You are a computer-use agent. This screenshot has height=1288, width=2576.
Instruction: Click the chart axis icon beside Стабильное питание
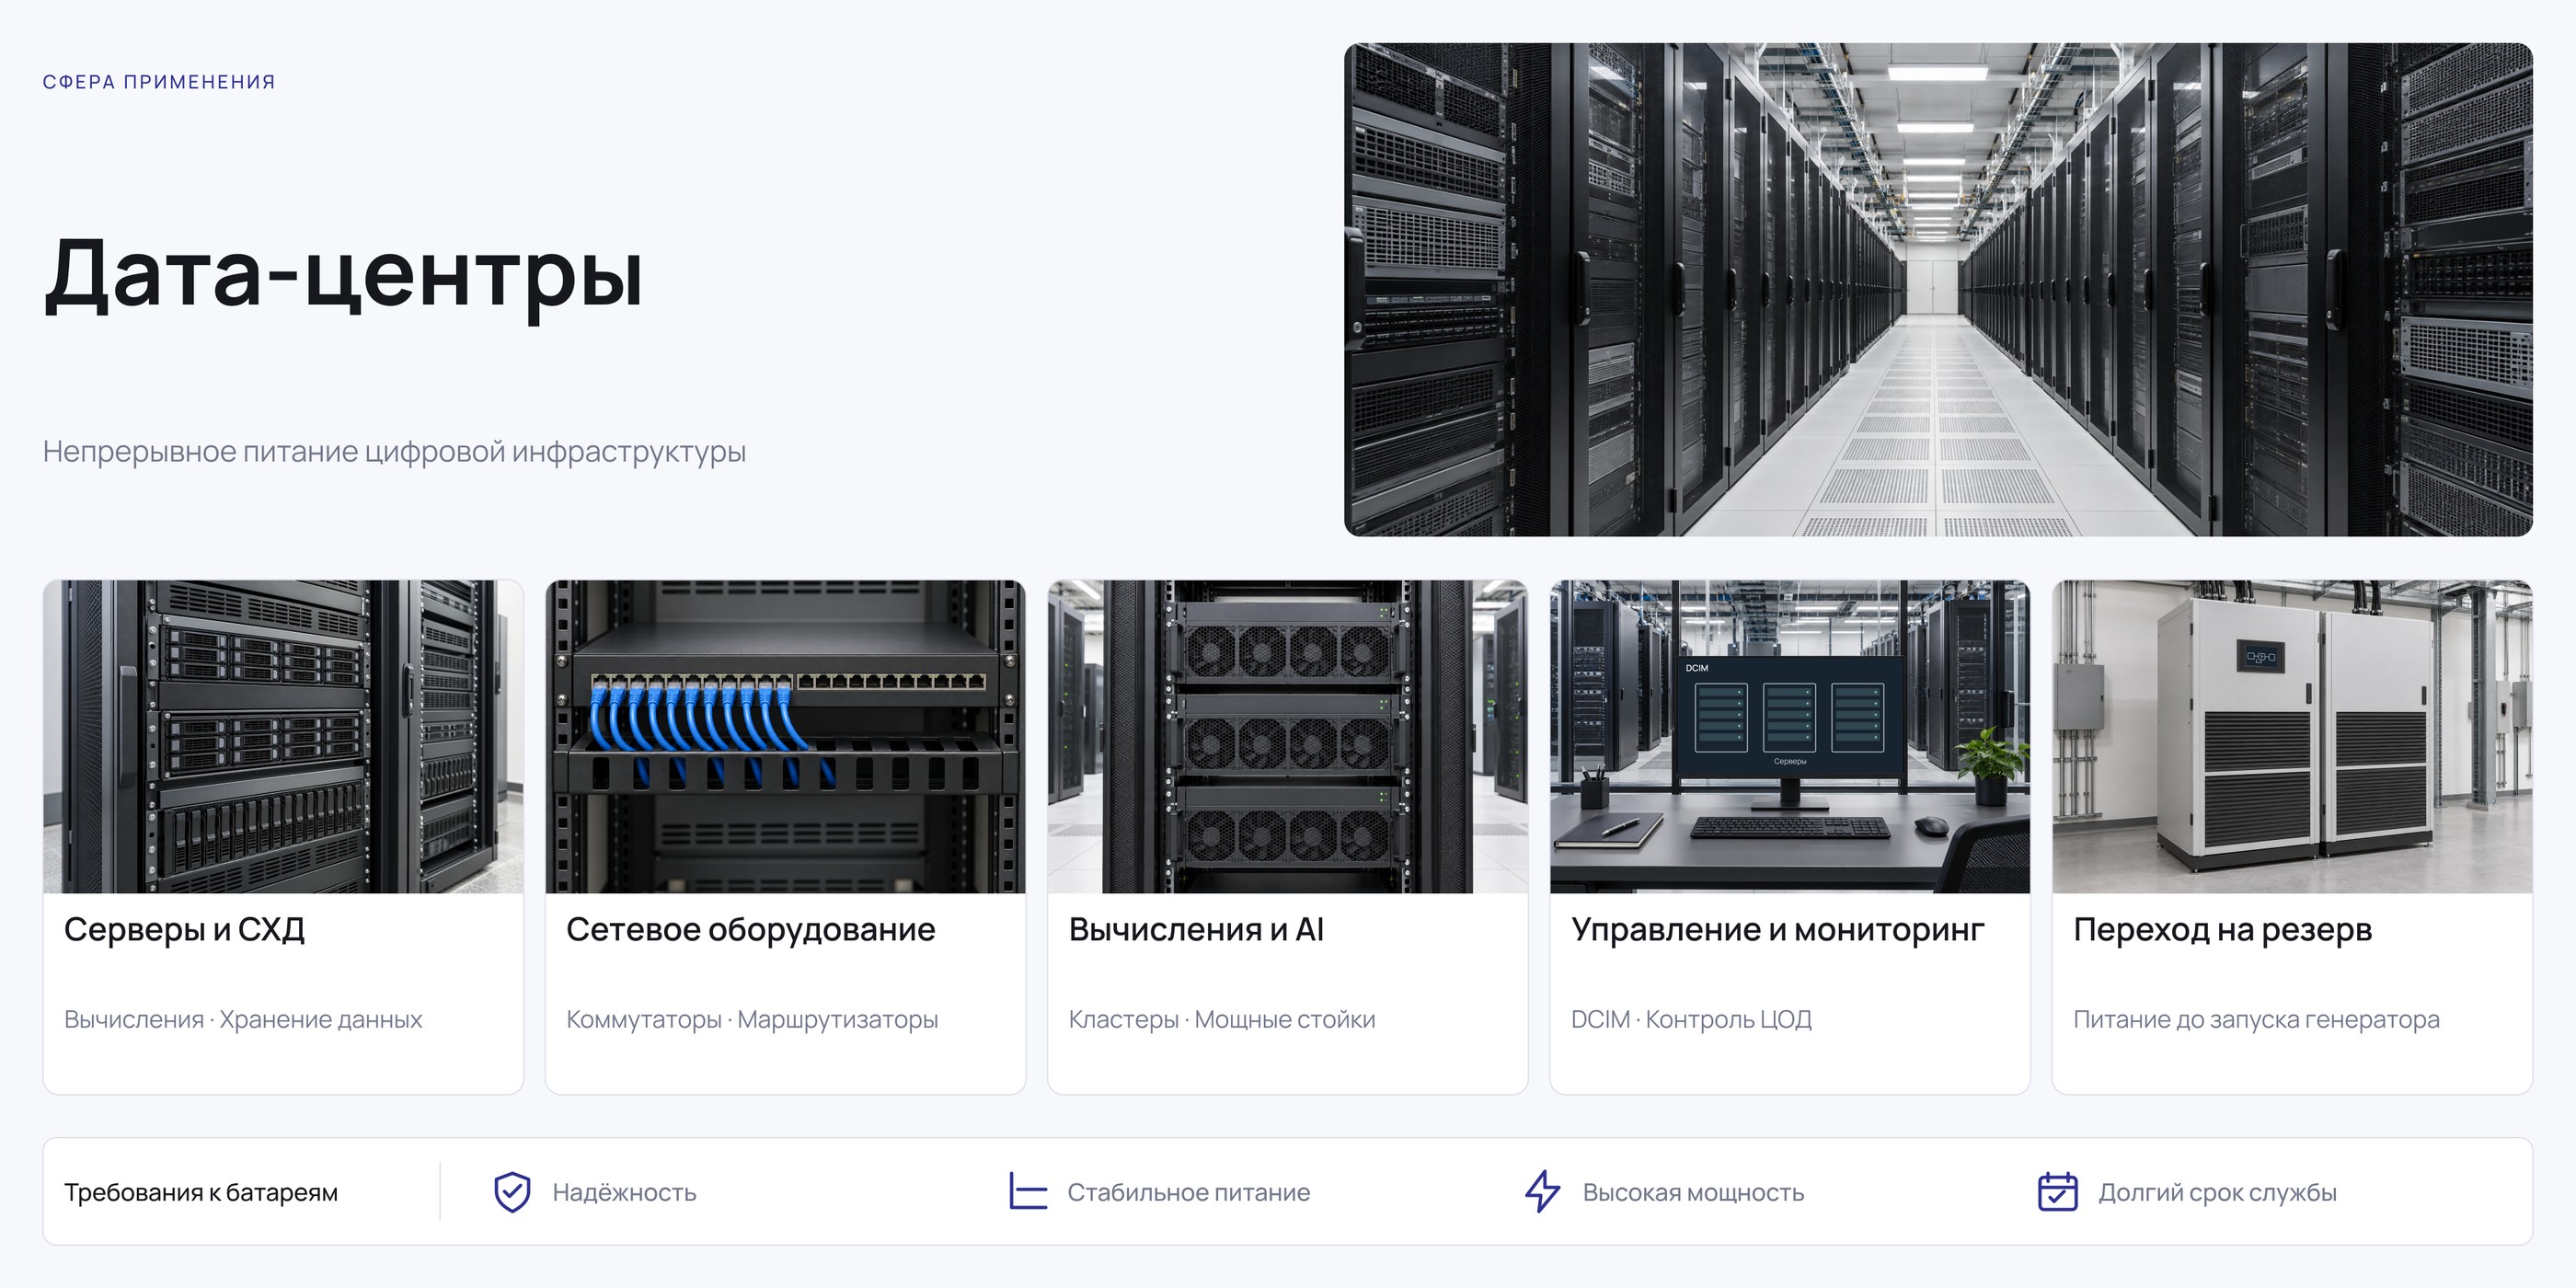click(x=1027, y=1191)
